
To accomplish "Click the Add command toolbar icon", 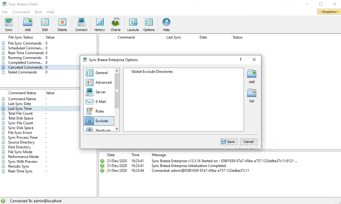I will (x=28, y=25).
